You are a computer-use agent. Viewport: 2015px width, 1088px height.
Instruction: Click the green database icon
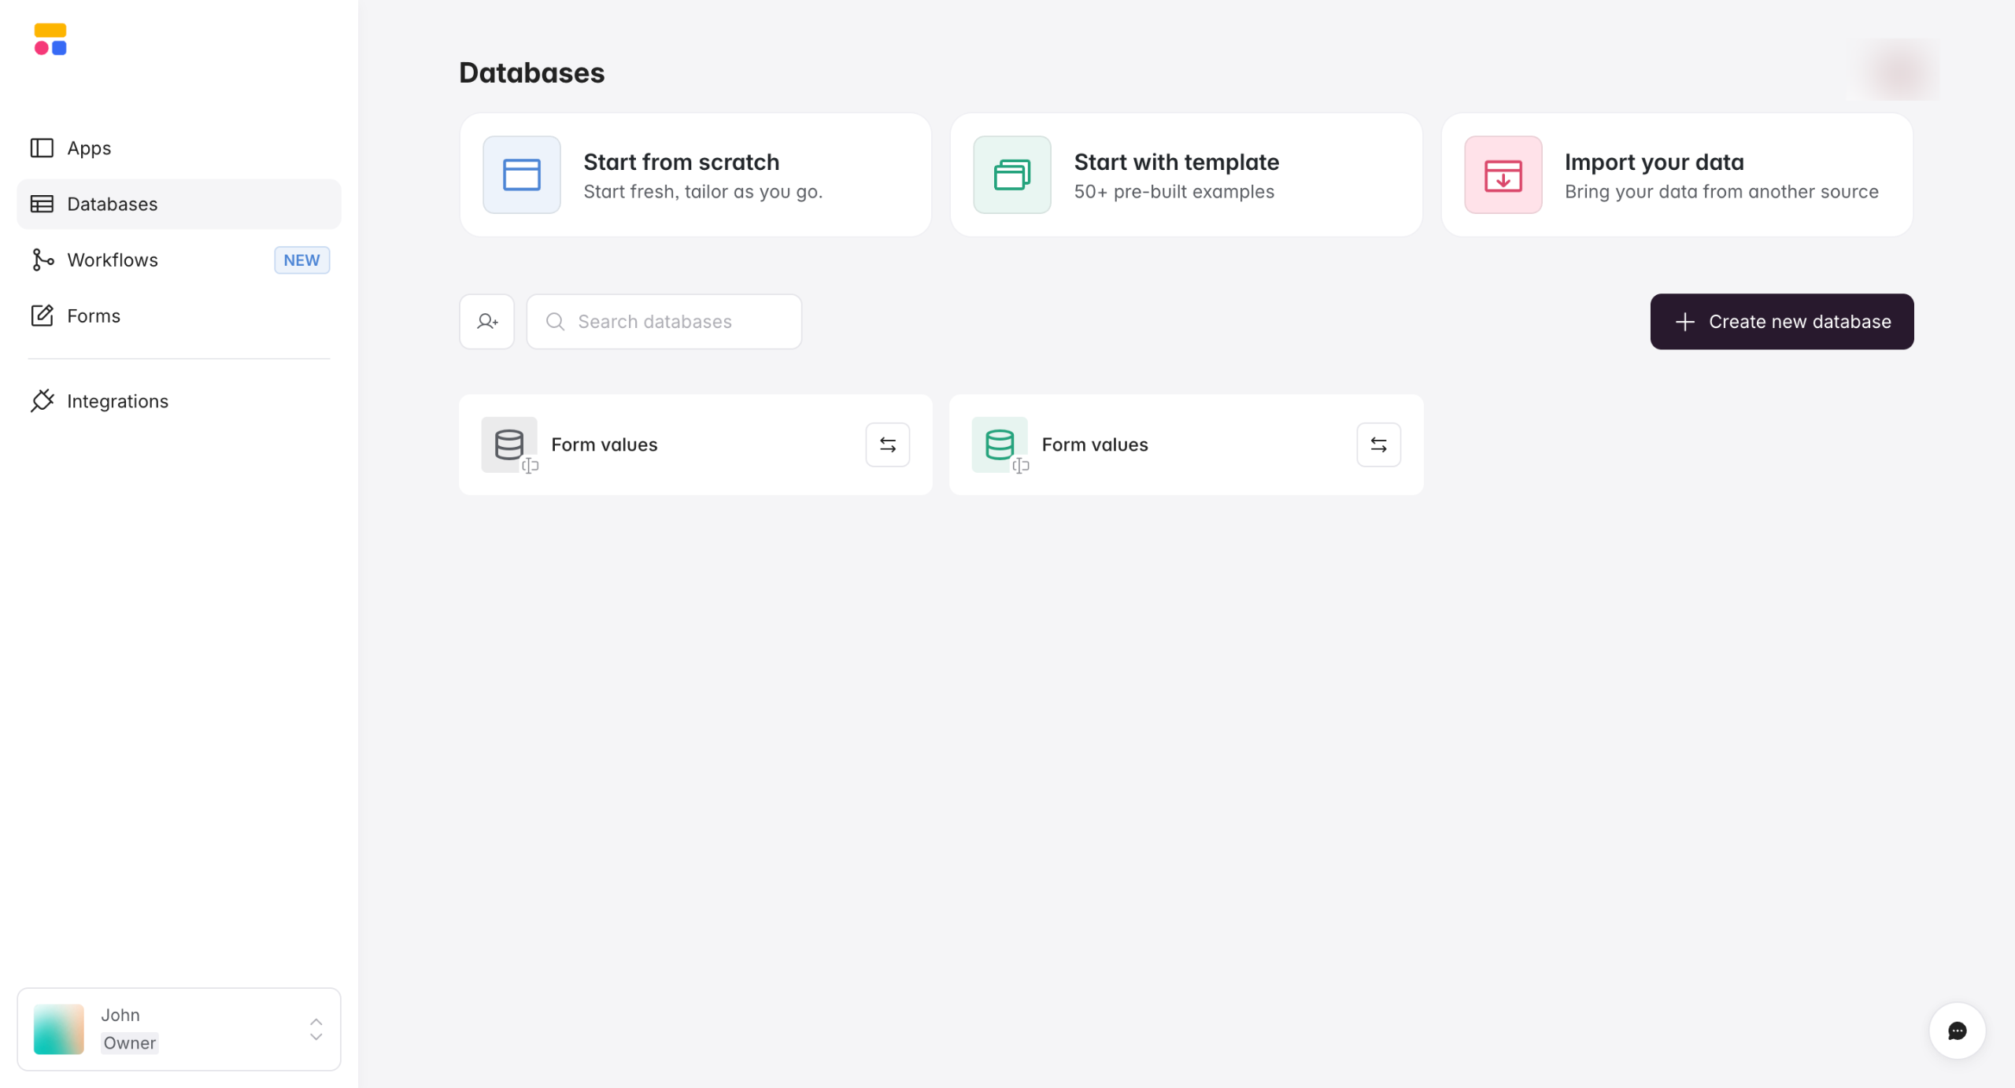(x=1000, y=444)
